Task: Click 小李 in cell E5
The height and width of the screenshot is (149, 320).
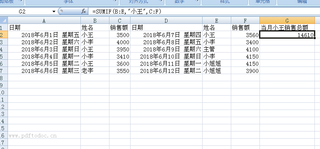Action: point(217,57)
